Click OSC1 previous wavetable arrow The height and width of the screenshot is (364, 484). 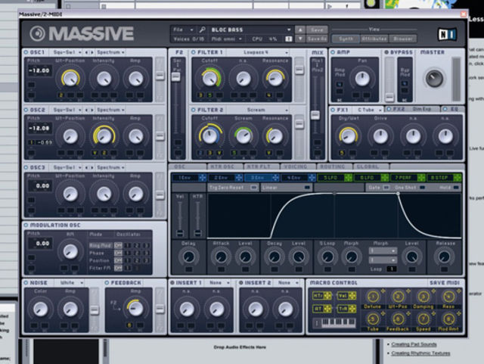click(x=86, y=52)
